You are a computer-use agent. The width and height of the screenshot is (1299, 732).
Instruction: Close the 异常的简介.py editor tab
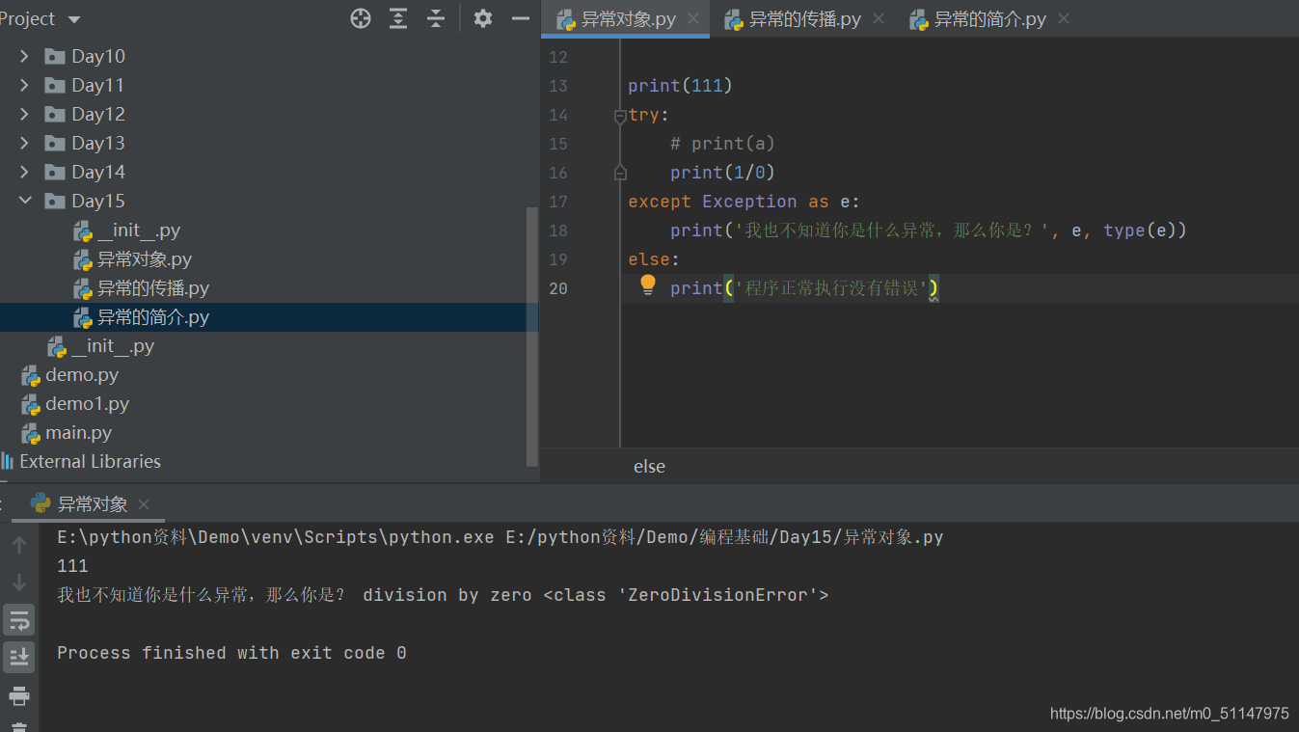pyautogui.click(x=1064, y=18)
